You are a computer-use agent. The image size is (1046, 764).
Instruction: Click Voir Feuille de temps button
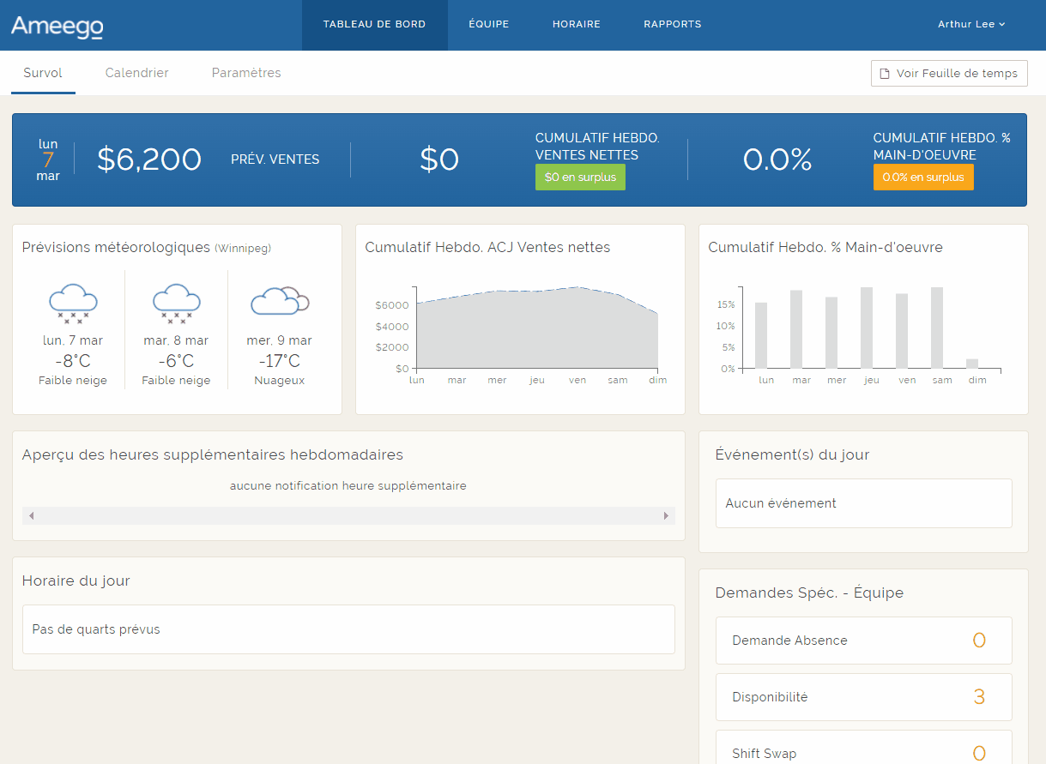[x=948, y=74]
